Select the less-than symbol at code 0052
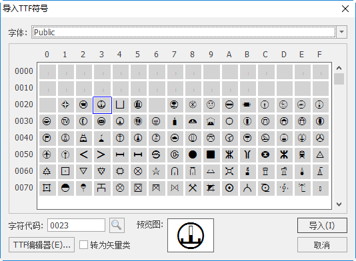This screenshot has height=261, width=356. click(83, 154)
